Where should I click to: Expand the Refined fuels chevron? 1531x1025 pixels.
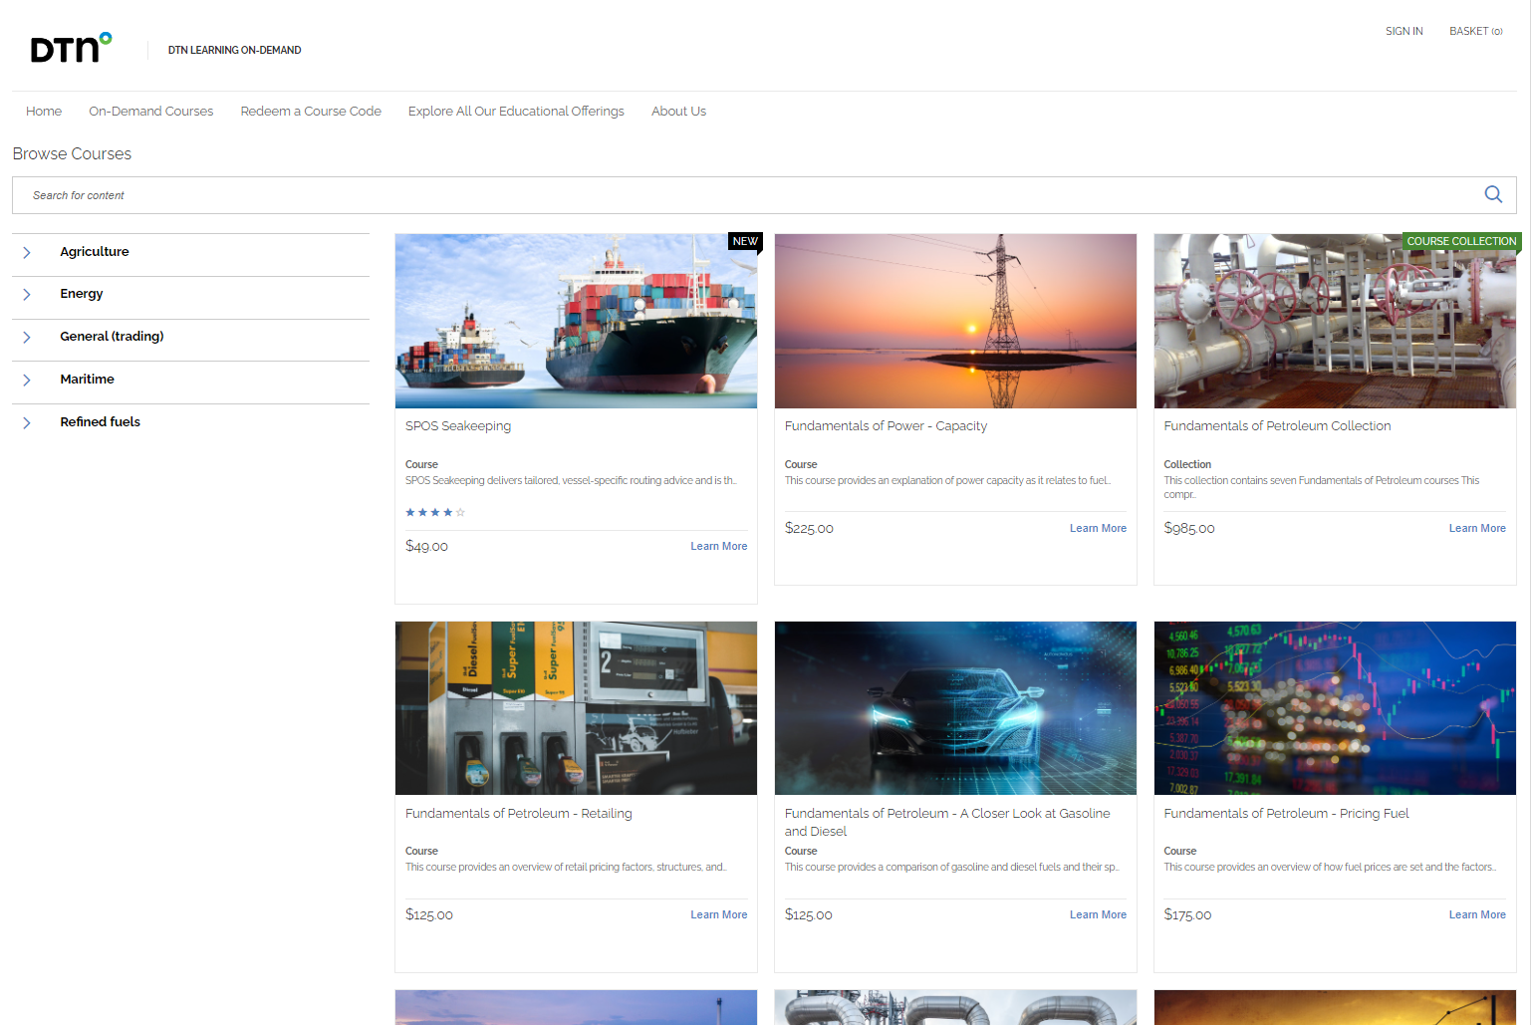tap(27, 423)
